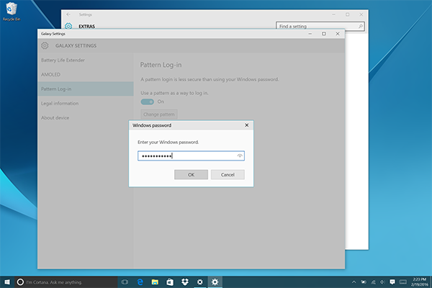Screen dimensions: 432x288
Task: Launch Microsoft Edge from the taskbar
Action: [140, 282]
